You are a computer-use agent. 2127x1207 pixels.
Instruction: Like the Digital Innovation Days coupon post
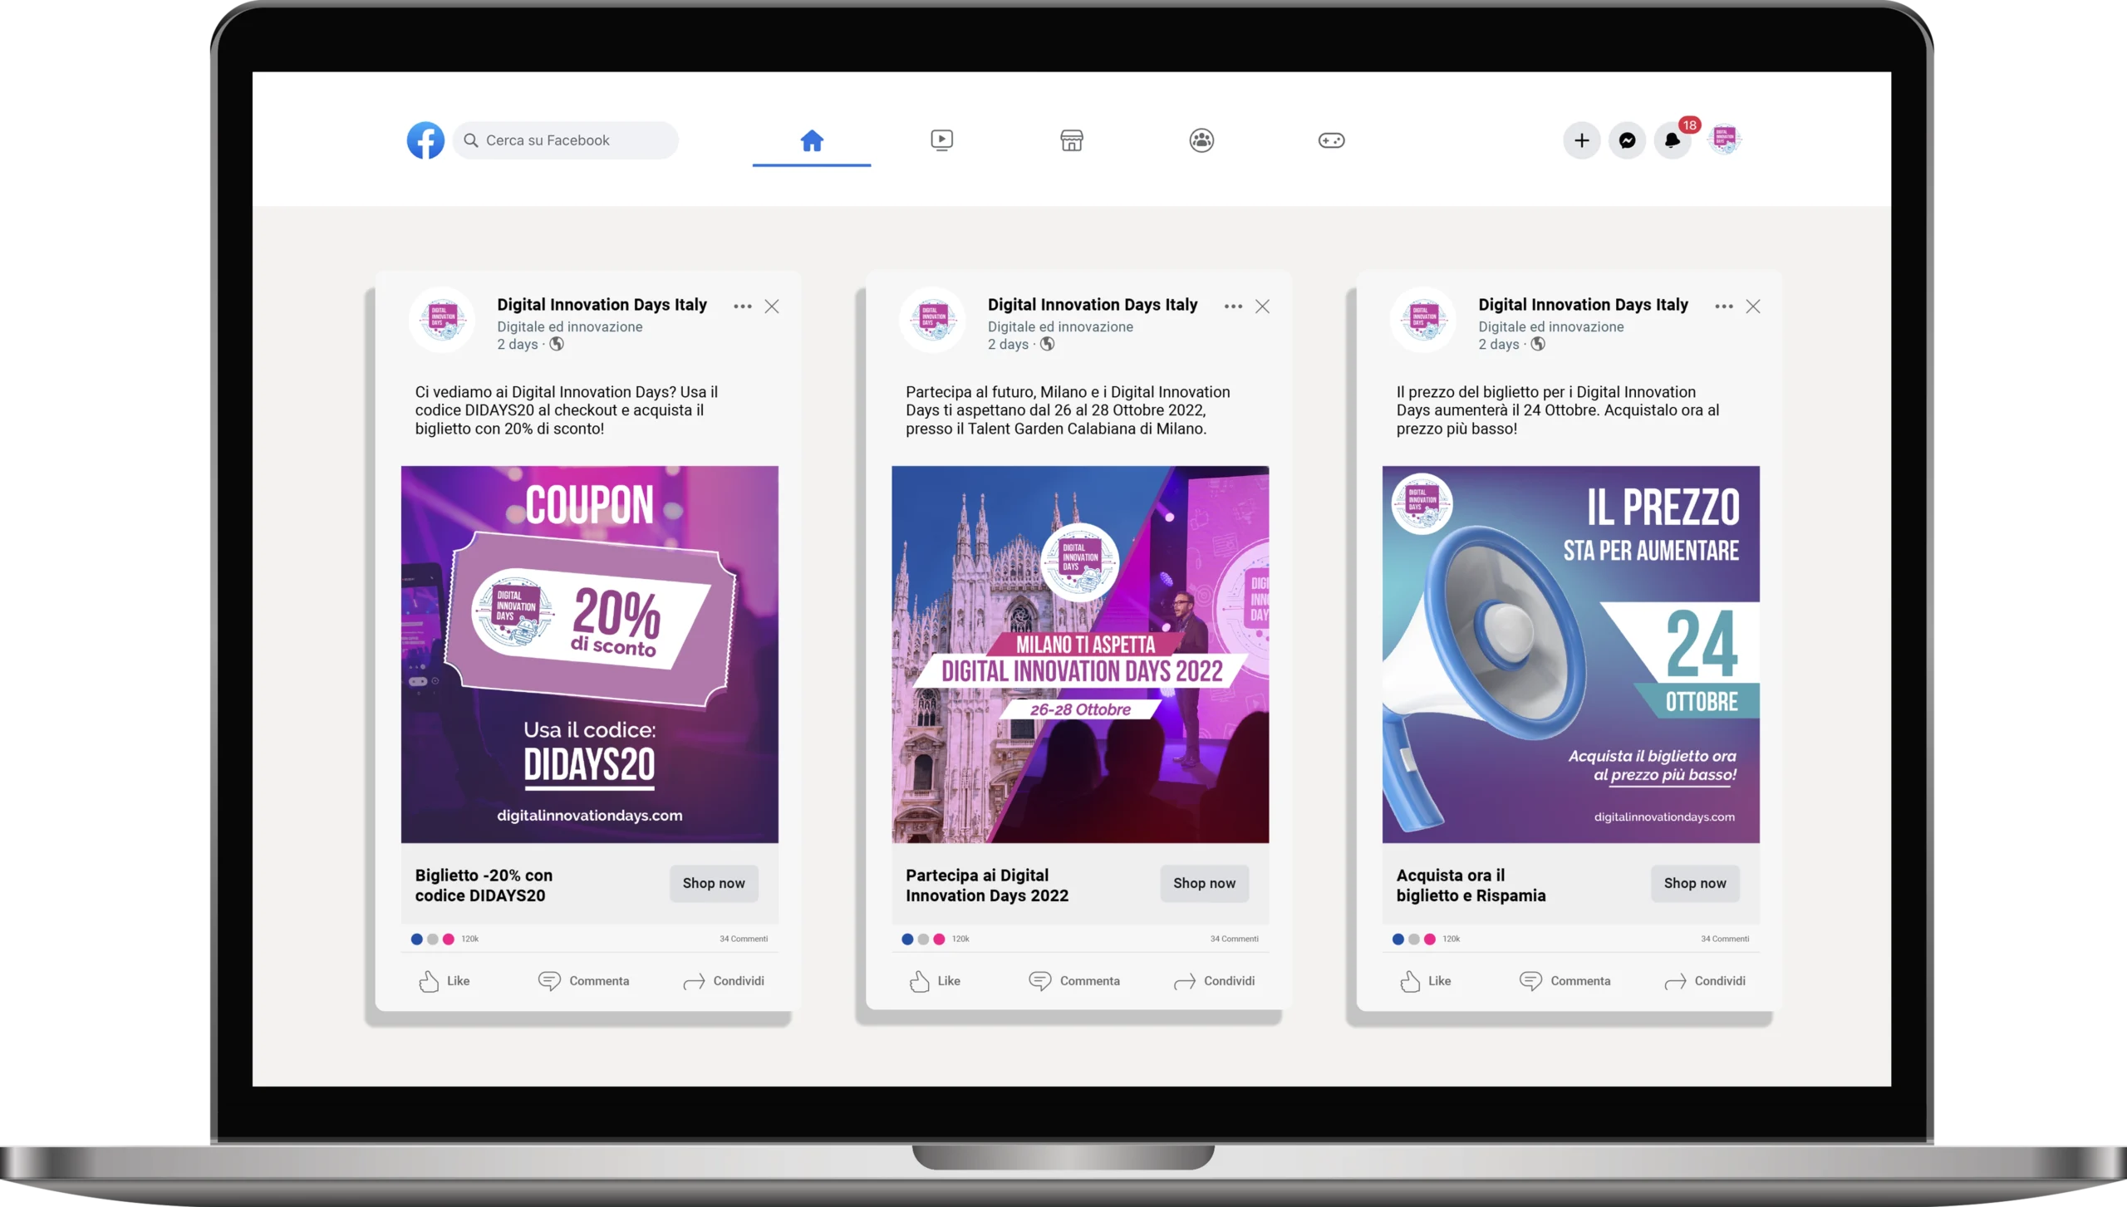pyautogui.click(x=445, y=980)
